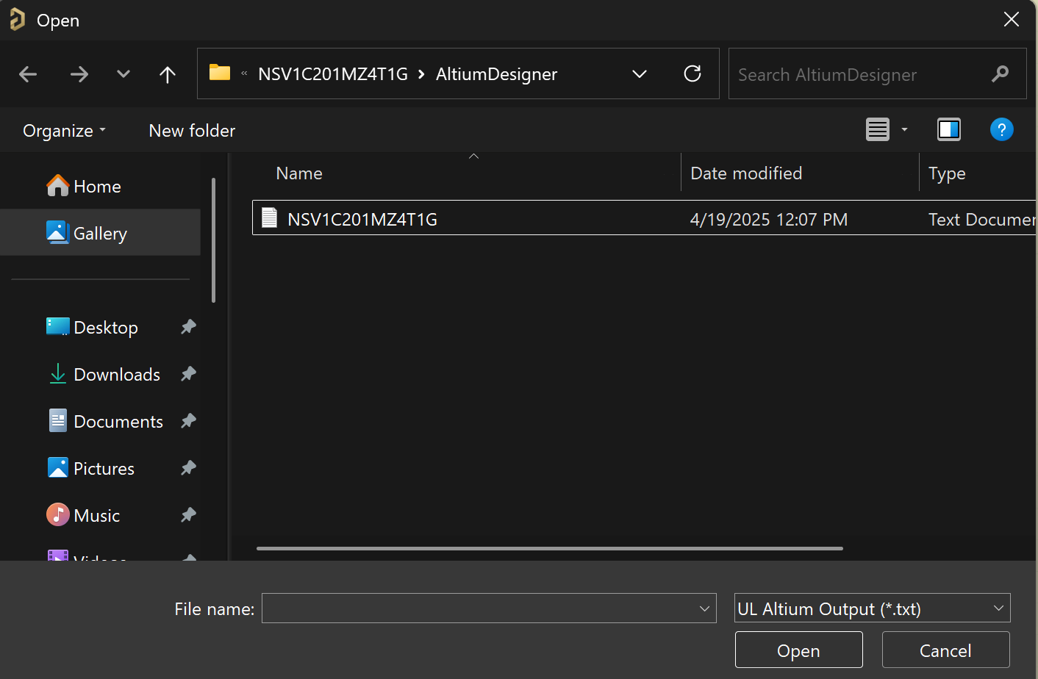1038x679 pixels.
Task: Change the view layout icon
Action: click(878, 130)
